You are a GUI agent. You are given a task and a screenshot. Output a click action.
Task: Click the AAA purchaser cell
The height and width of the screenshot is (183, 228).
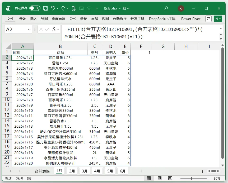(x=111, y=84)
